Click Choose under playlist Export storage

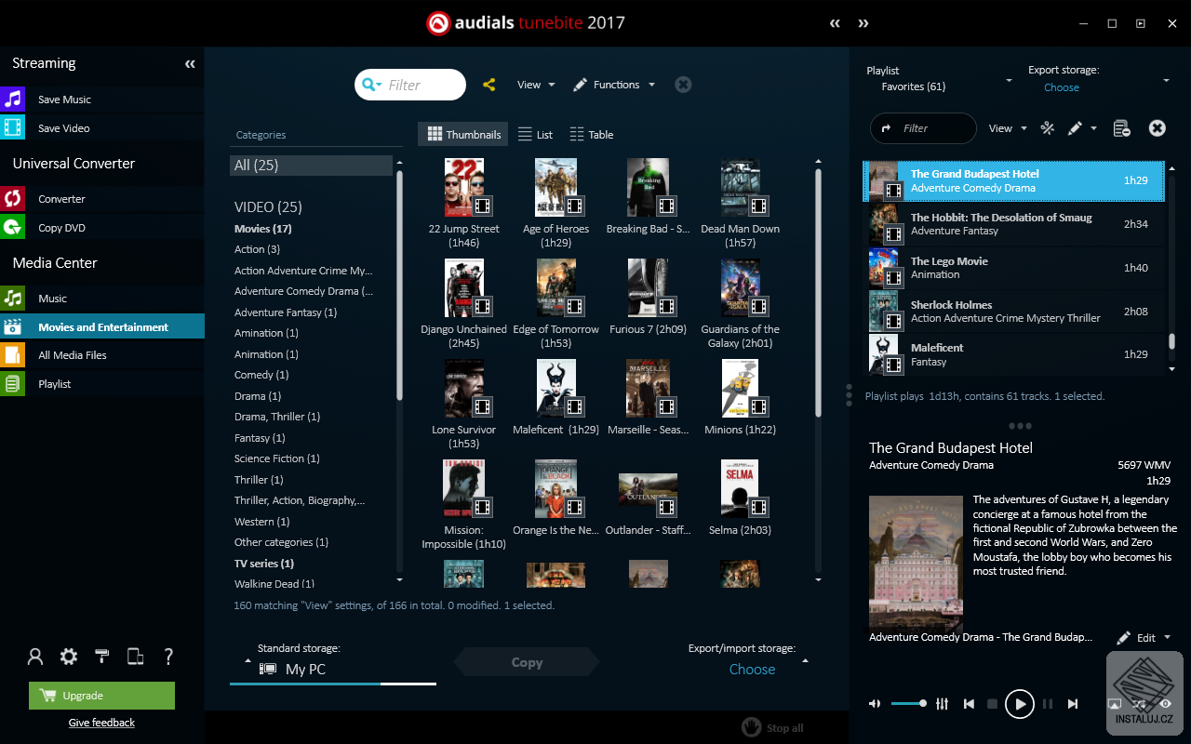tap(1062, 87)
